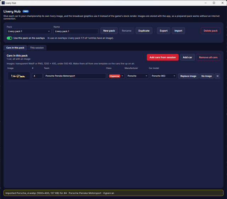Click the Image column header
The image size is (227, 199).
click(10, 68)
